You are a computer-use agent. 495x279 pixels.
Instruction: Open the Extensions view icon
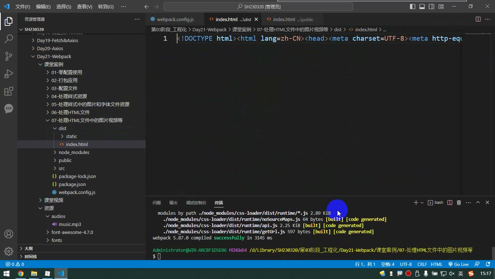pos(9,91)
